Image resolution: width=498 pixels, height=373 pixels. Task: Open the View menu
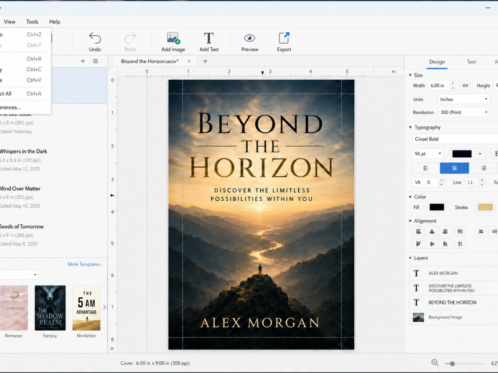point(9,22)
